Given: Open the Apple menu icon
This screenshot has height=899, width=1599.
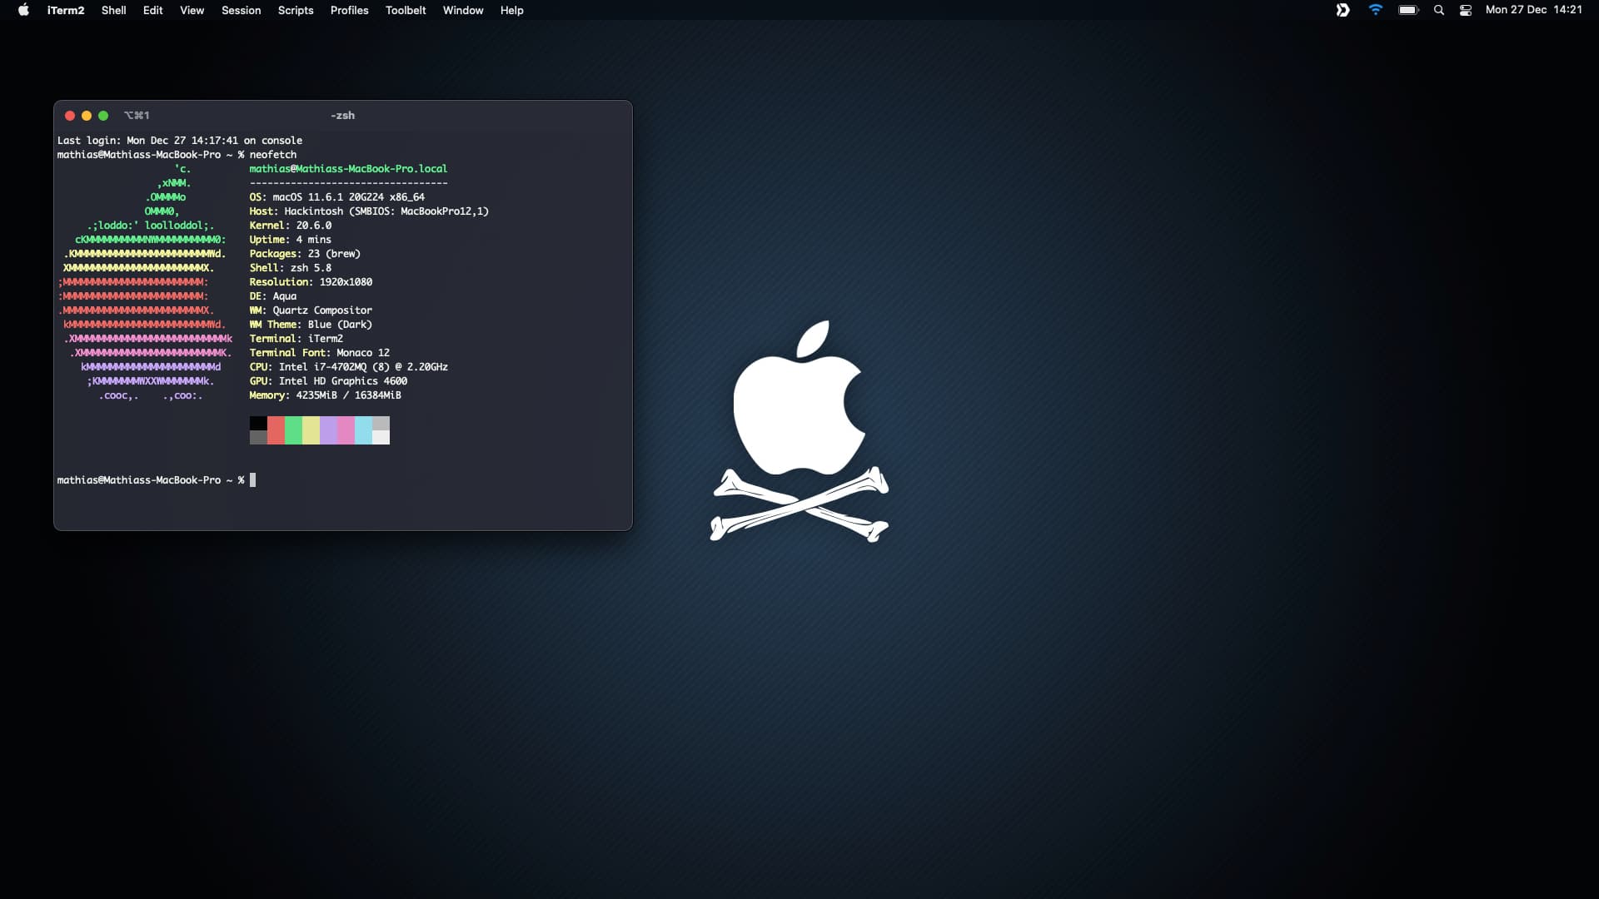Looking at the screenshot, I should [x=23, y=10].
